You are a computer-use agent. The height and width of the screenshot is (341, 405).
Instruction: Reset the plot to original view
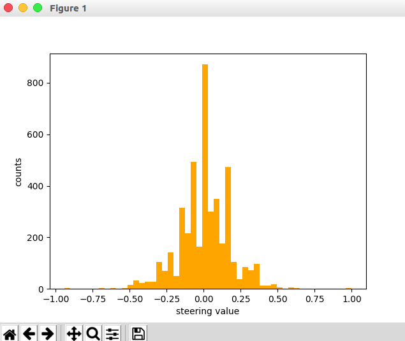10,333
